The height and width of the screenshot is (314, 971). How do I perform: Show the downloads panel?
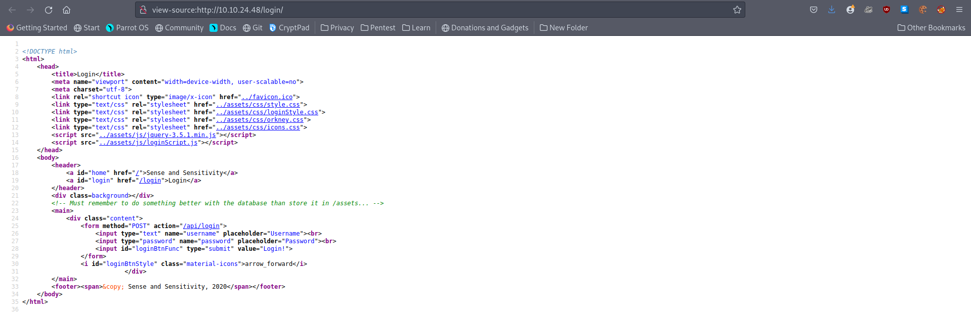831,10
